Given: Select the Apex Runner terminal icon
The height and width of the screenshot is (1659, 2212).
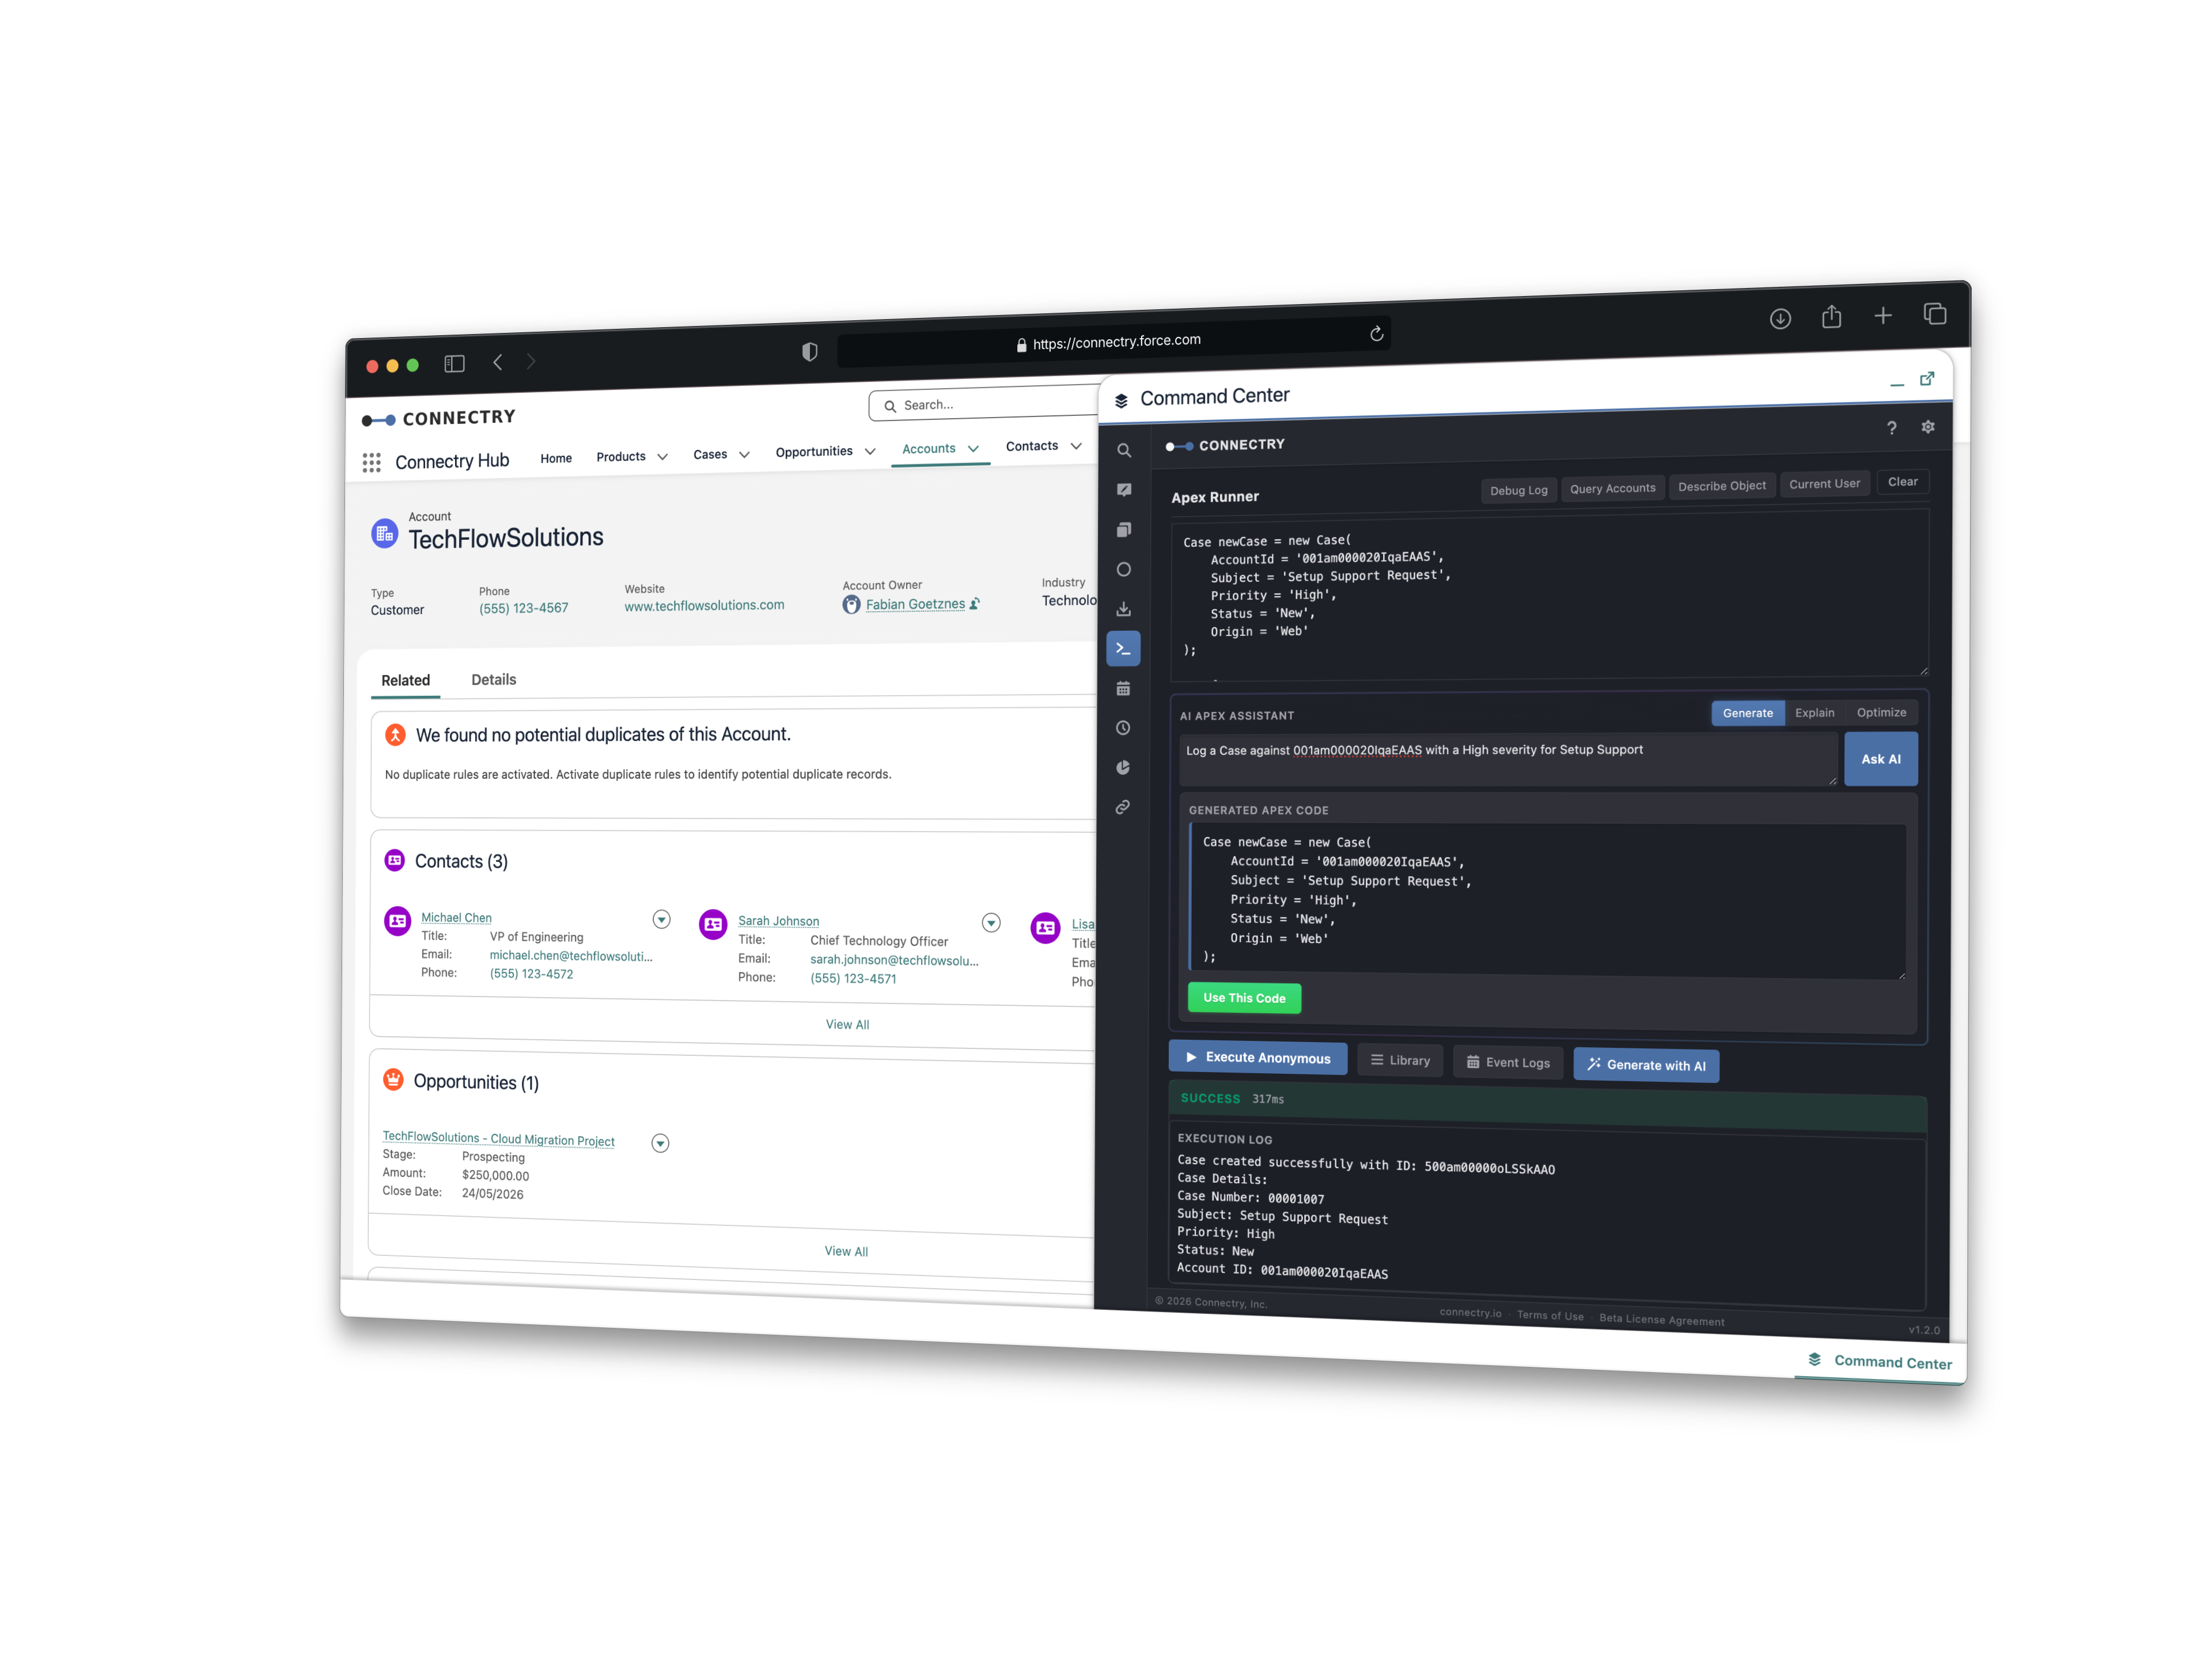Looking at the screenshot, I should pyautogui.click(x=1124, y=648).
